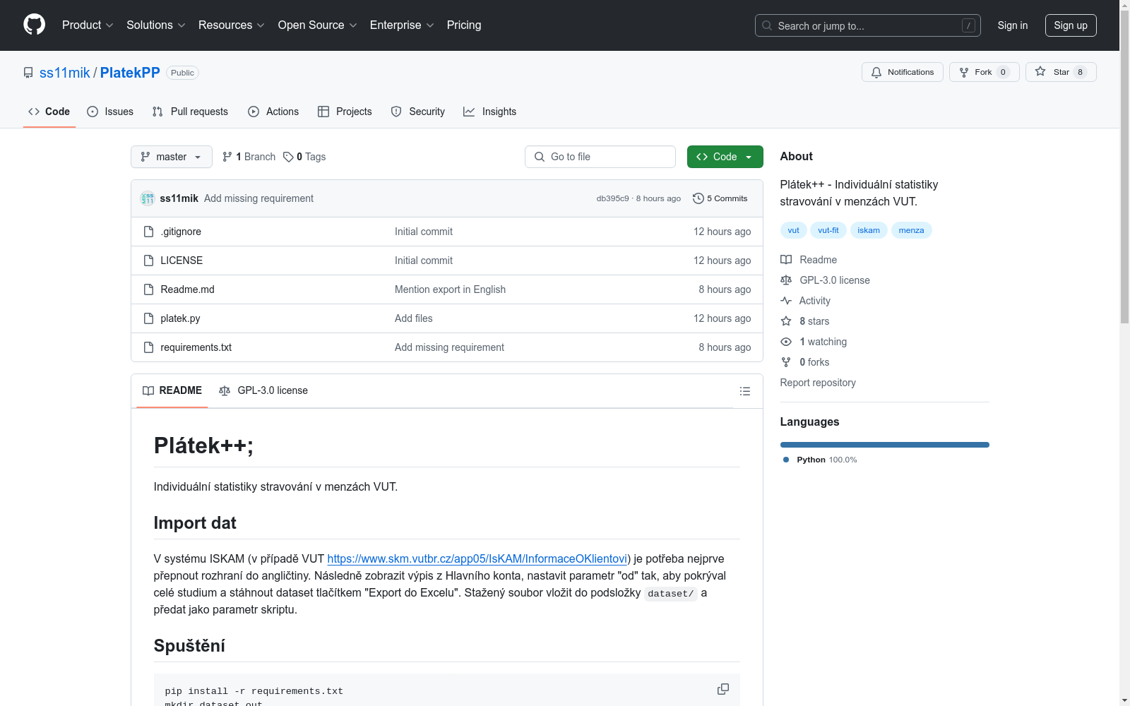Click the Report repository link
Screen dimensions: 1130x706
[818, 383]
